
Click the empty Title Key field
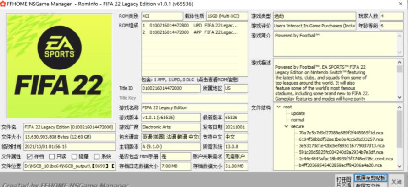click(195, 98)
